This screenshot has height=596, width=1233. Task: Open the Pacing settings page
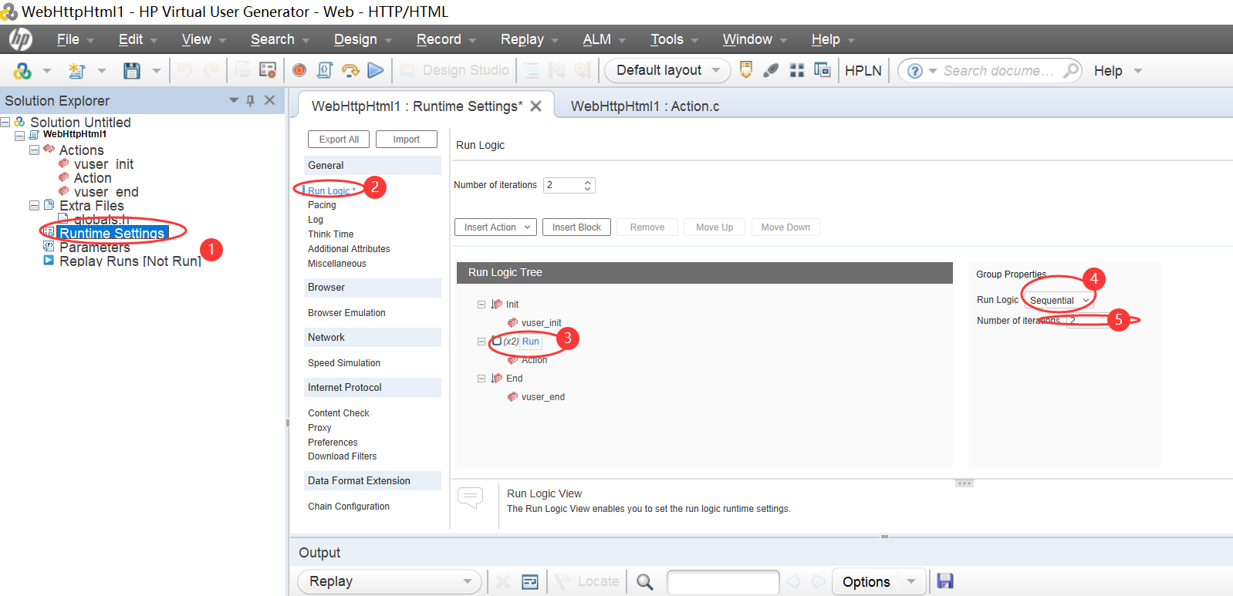(322, 205)
